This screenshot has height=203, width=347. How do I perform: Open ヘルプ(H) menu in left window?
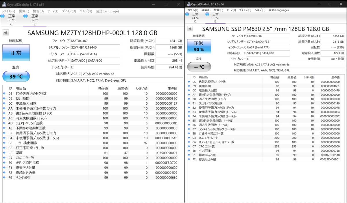(86, 11)
